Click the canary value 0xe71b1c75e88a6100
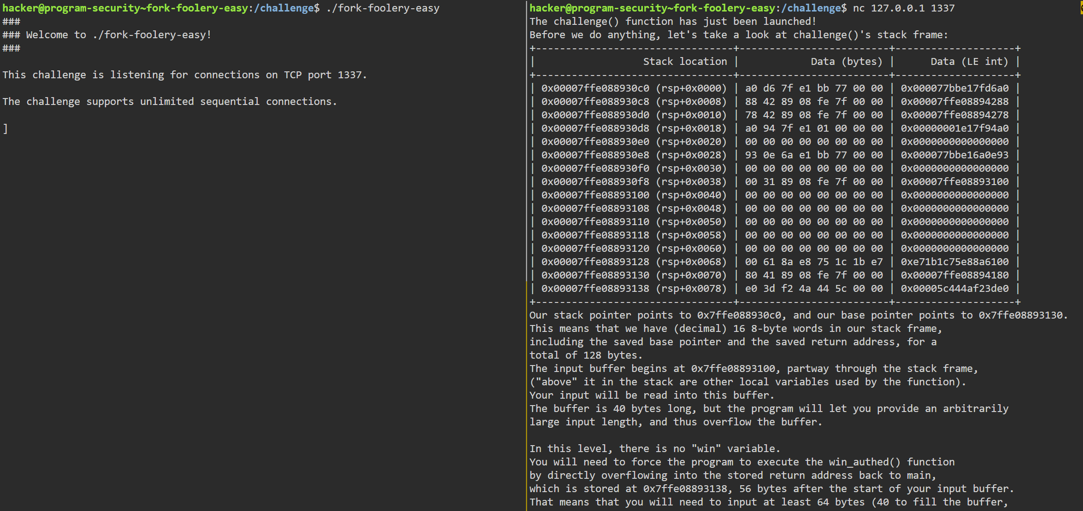The width and height of the screenshot is (1083, 511). click(955, 262)
